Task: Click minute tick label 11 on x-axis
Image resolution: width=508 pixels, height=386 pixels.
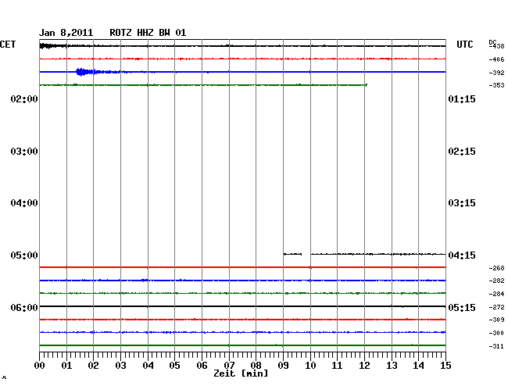Action: (337, 366)
